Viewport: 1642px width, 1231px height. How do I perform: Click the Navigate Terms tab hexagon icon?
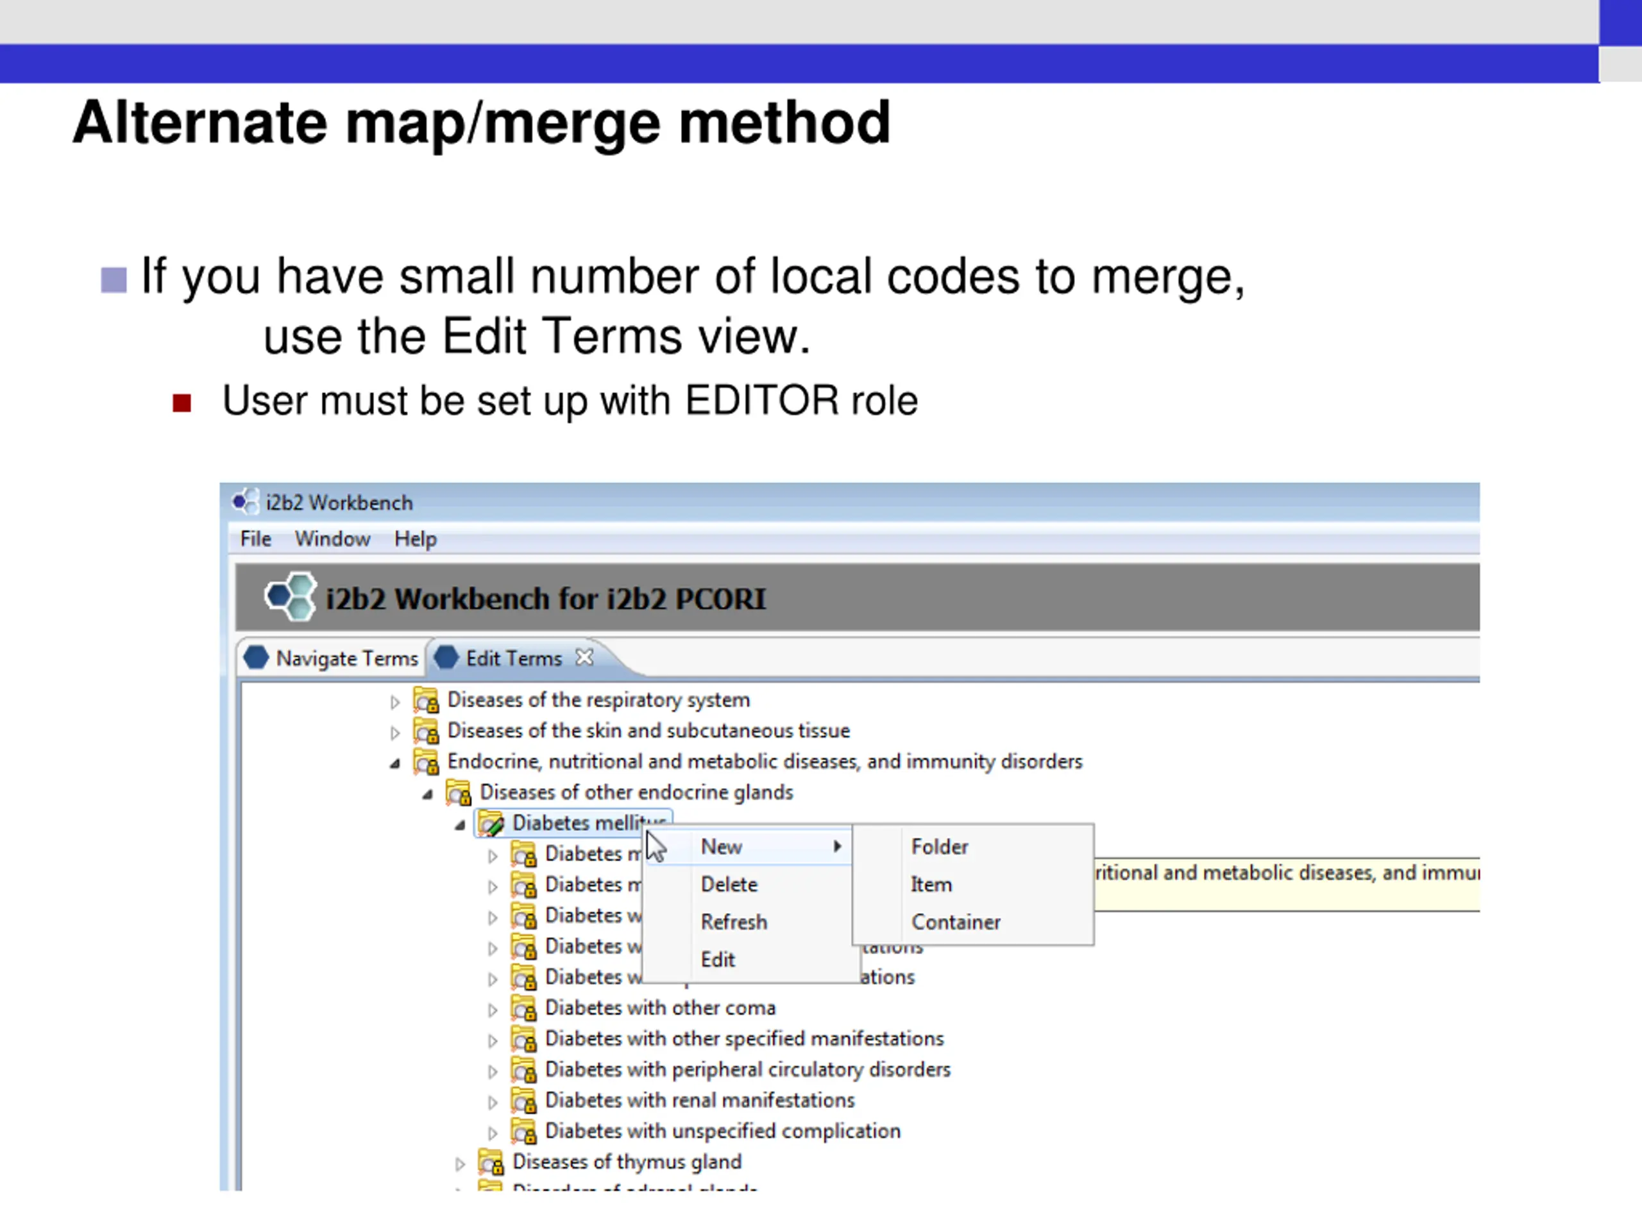point(256,657)
